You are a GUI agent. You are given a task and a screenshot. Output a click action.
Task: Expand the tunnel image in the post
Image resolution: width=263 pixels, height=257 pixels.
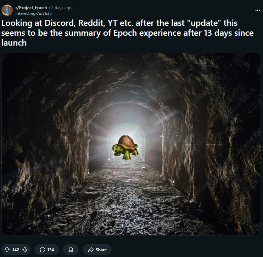[x=131, y=144]
